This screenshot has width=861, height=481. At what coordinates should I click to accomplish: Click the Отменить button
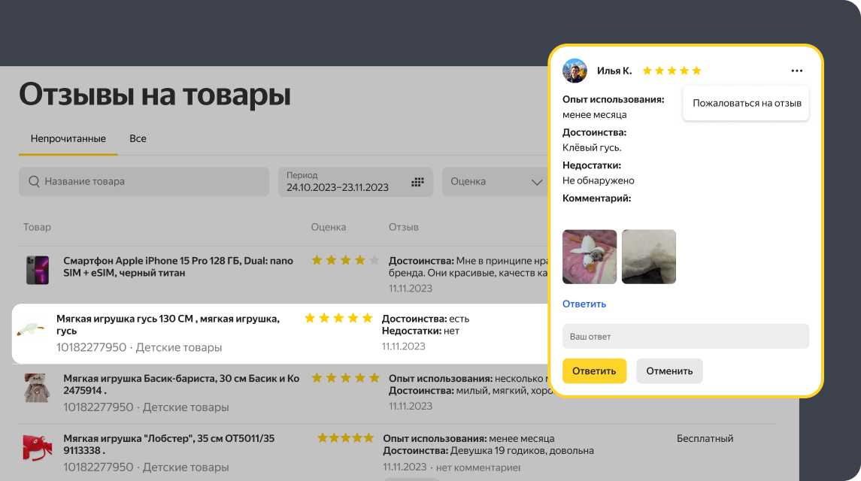point(669,371)
